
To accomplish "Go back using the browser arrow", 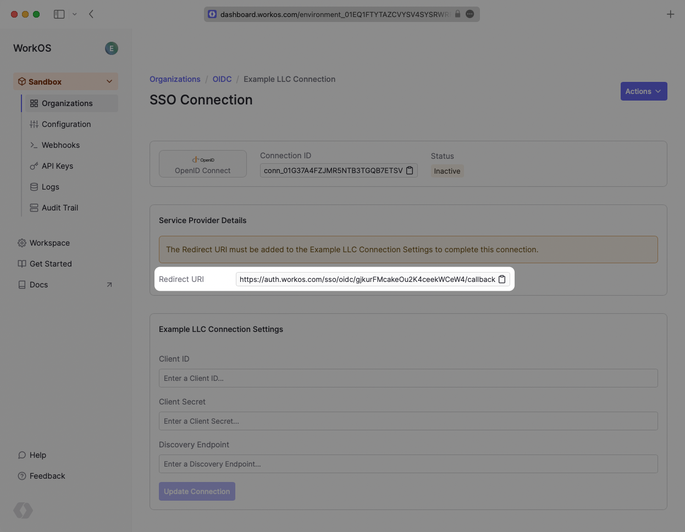I will (91, 14).
